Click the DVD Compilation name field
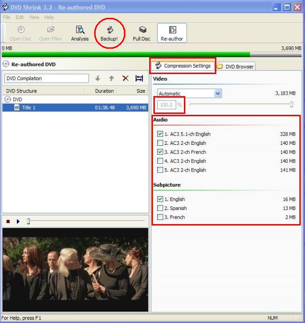The image size is (305, 323). (x=46, y=78)
